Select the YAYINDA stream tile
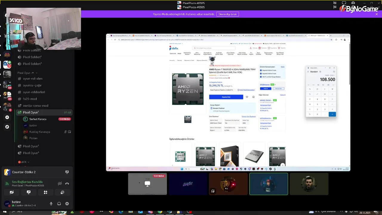382x215 pixels. pos(147,184)
